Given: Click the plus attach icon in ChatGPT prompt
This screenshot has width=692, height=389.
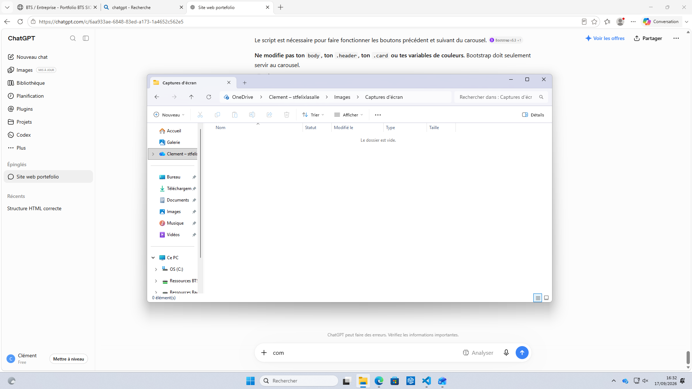Looking at the screenshot, I should 264,353.
